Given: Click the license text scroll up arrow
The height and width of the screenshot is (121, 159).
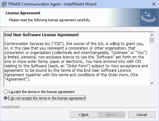Looking at the screenshot, I should [152, 35].
